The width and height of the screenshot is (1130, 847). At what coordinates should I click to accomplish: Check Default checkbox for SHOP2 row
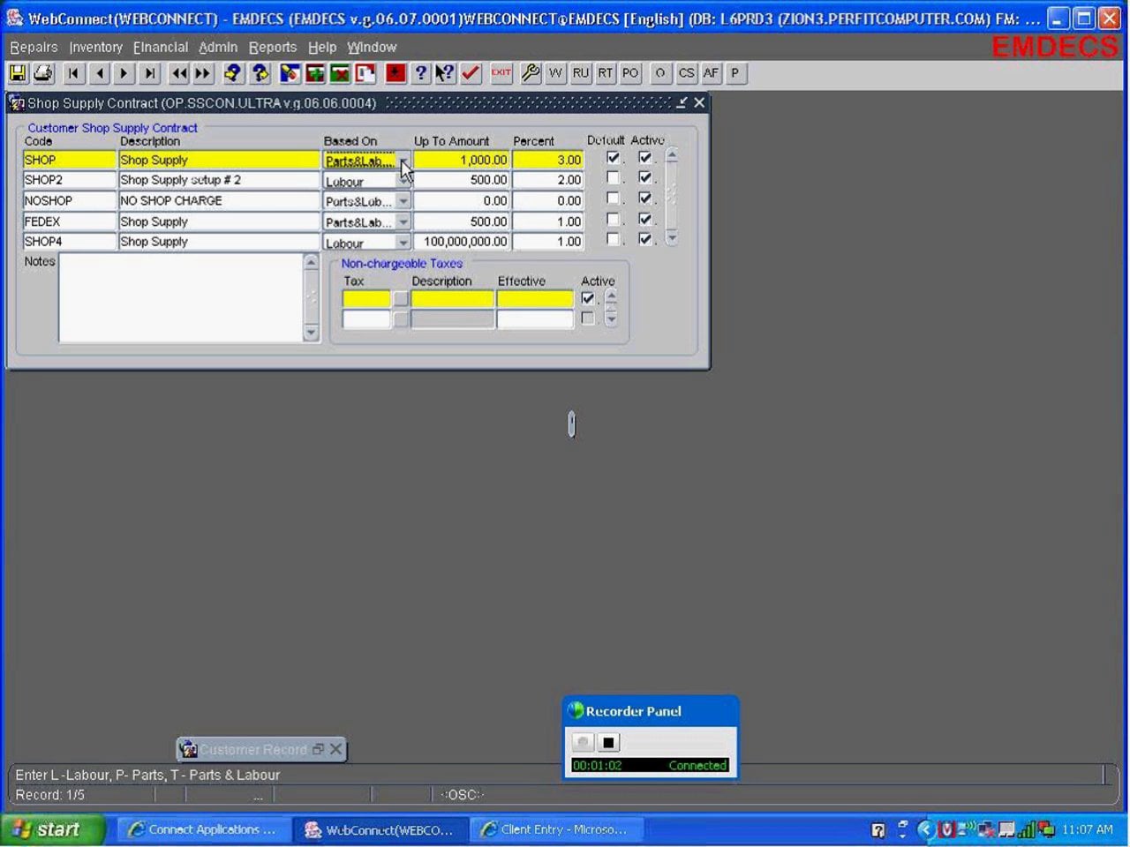(613, 177)
